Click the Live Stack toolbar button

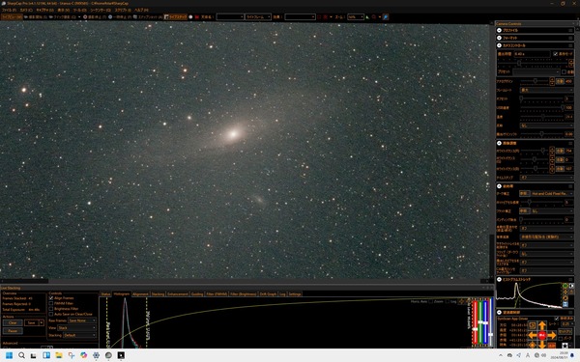[x=175, y=17]
